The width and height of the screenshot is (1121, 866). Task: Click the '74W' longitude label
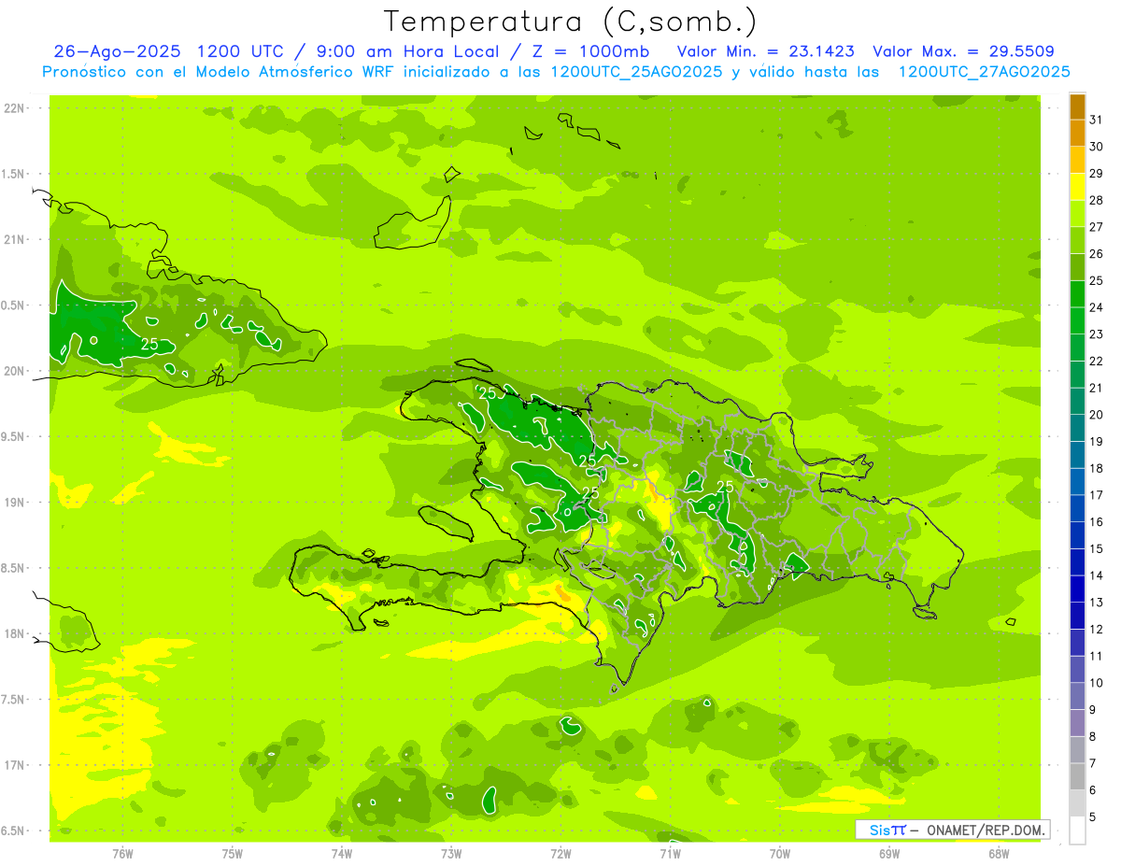(342, 854)
